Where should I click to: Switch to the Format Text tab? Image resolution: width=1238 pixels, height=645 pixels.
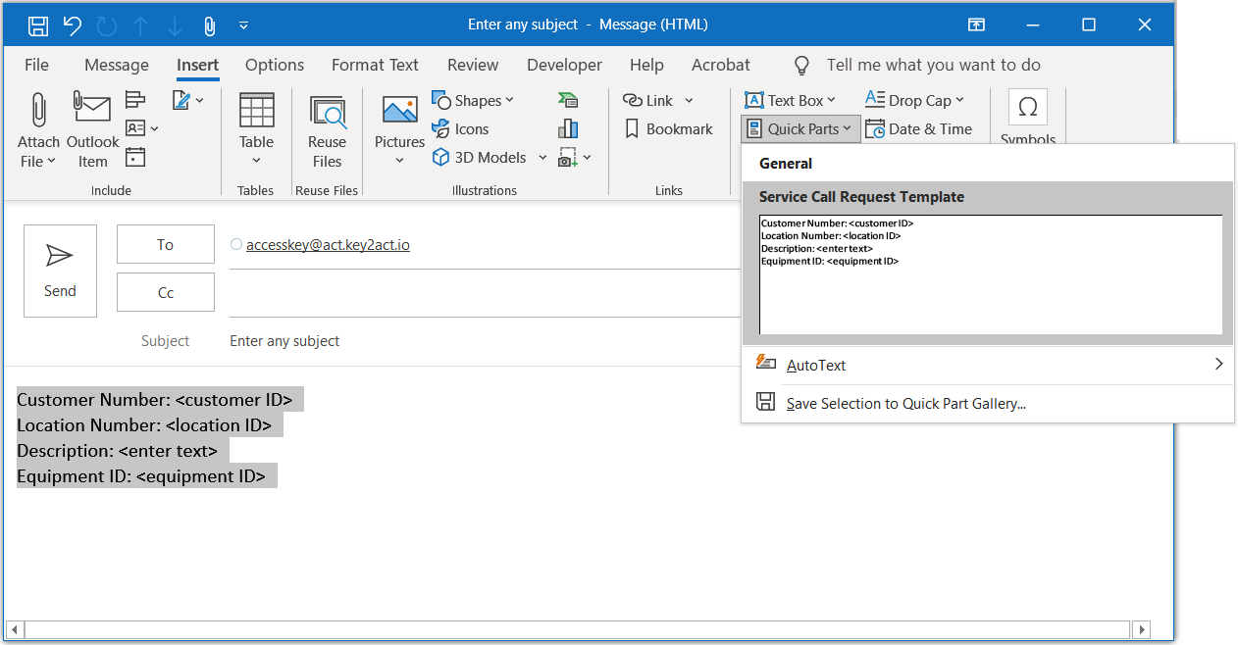click(375, 65)
